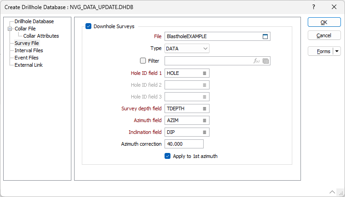Click the Azimuth correction input field
The height and width of the screenshot is (197, 345).
(184, 144)
